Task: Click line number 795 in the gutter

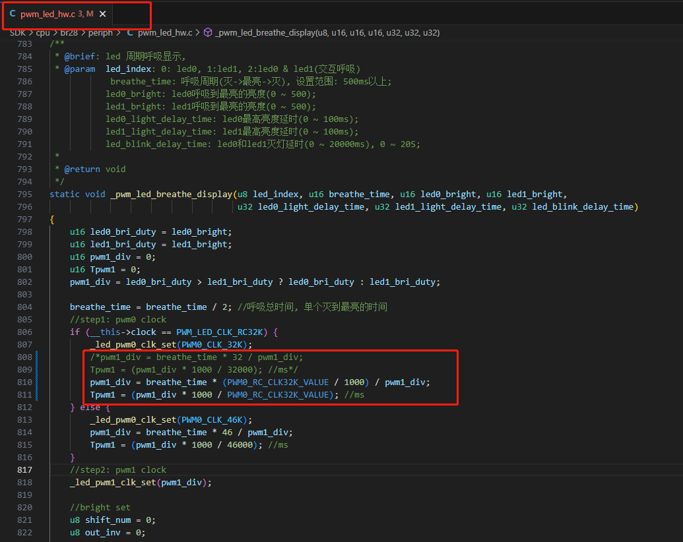Action: 25,194
